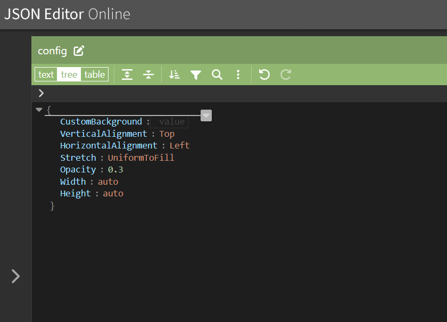Image resolution: width=447 pixels, height=322 pixels.
Task: Switch to tree mode
Action: click(69, 75)
